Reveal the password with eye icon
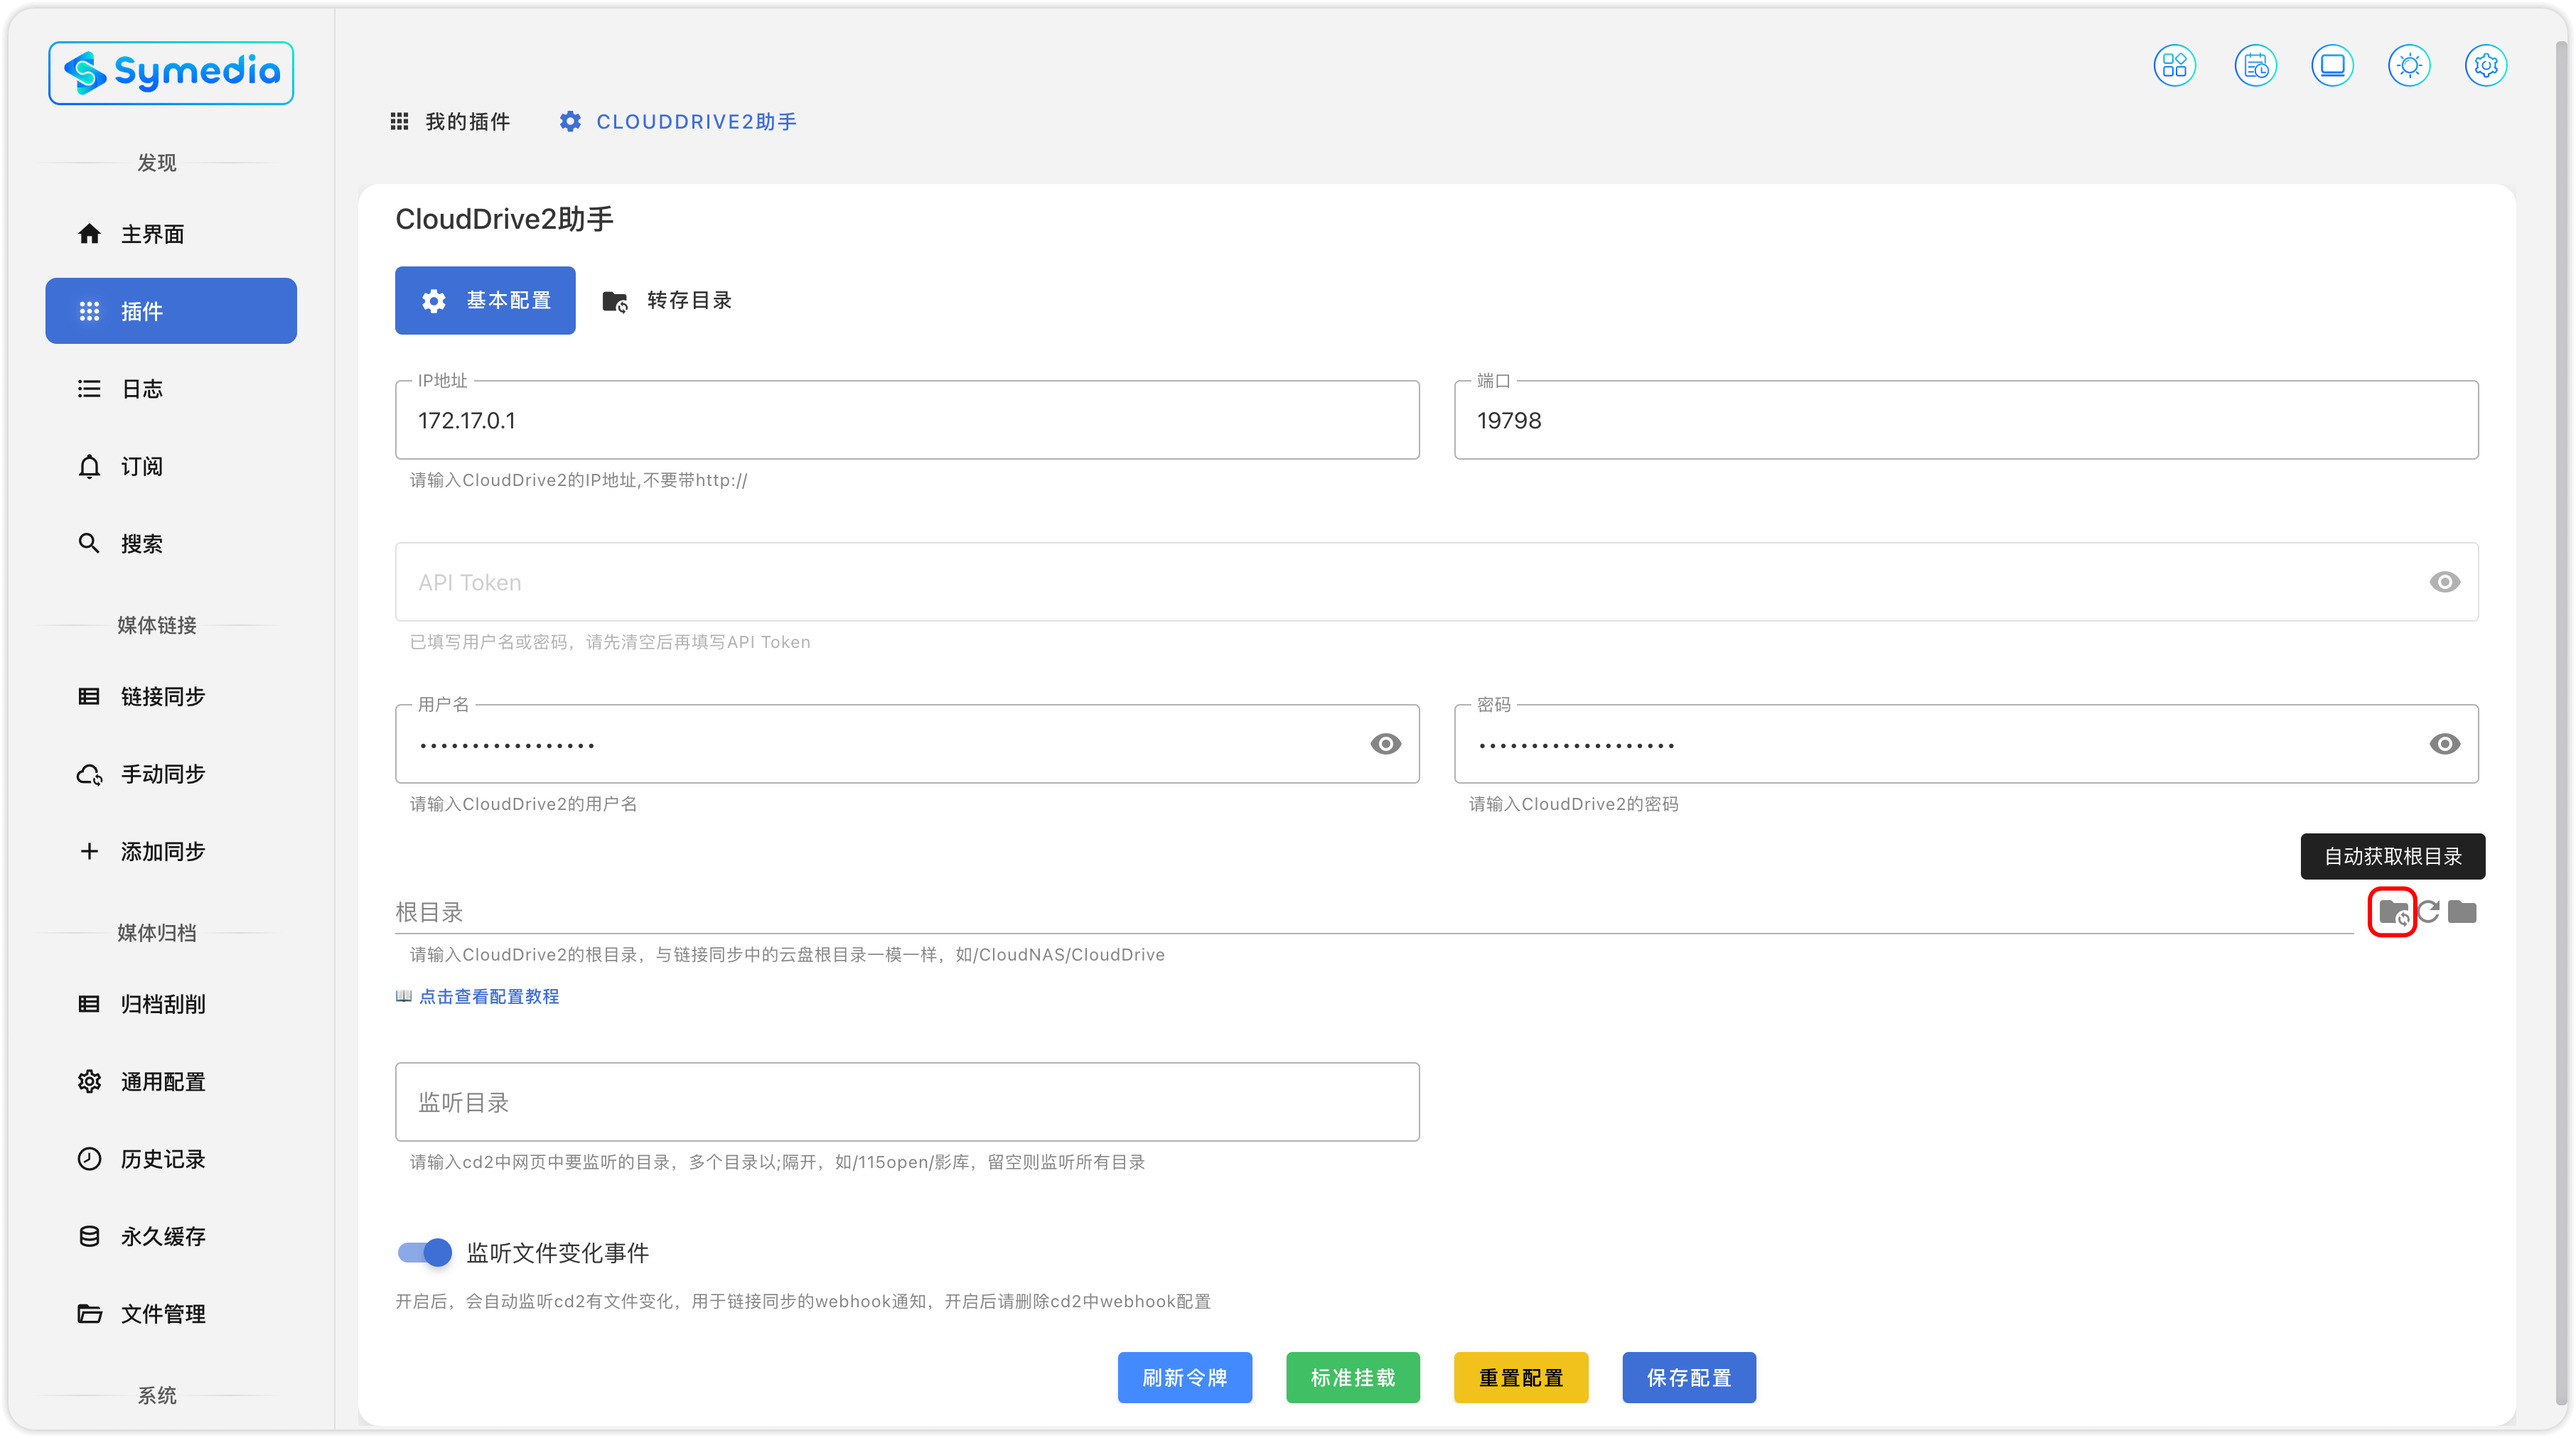 [x=2444, y=743]
